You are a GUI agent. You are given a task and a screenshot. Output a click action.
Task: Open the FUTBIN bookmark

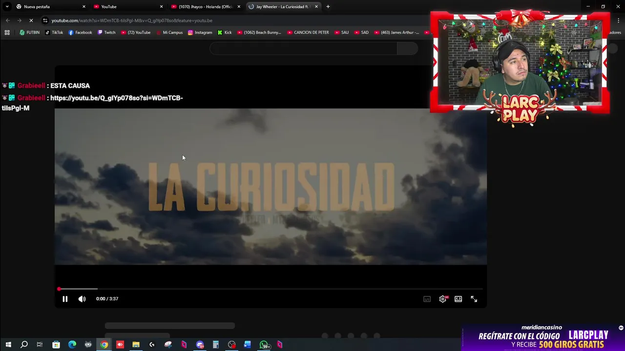coord(29,32)
